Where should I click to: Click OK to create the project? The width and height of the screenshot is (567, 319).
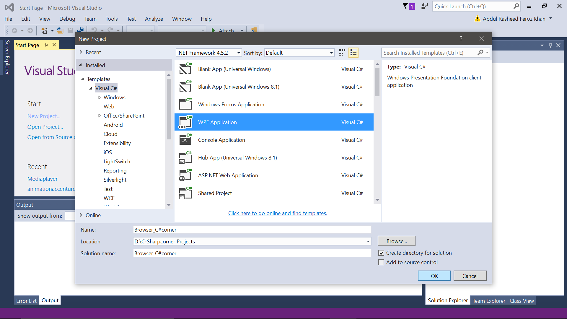[434, 276]
